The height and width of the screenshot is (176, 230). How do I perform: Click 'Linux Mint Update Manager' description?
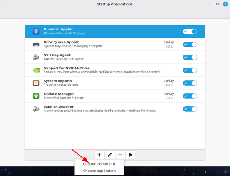64,98
